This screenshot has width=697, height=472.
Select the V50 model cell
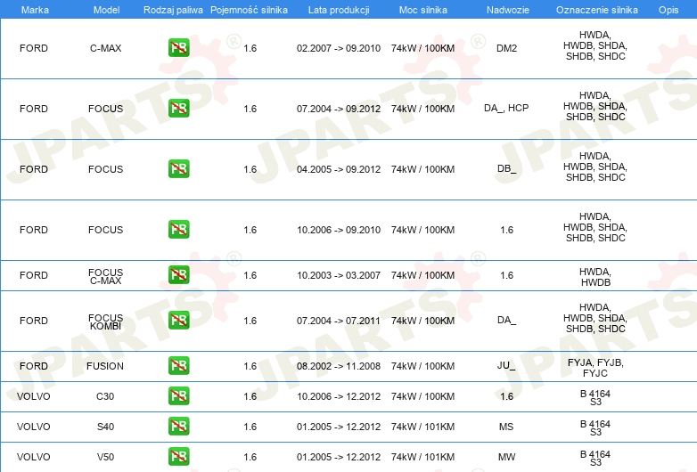coord(106,457)
